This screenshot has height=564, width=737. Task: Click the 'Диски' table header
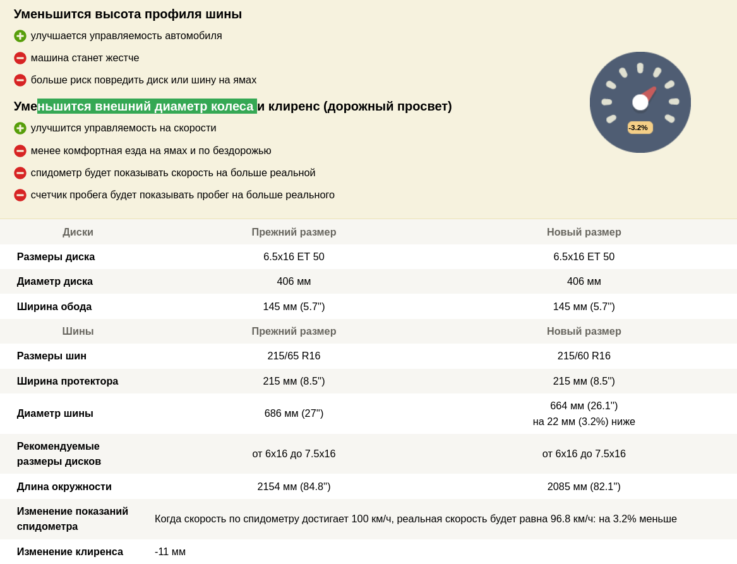pyautogui.click(x=78, y=232)
